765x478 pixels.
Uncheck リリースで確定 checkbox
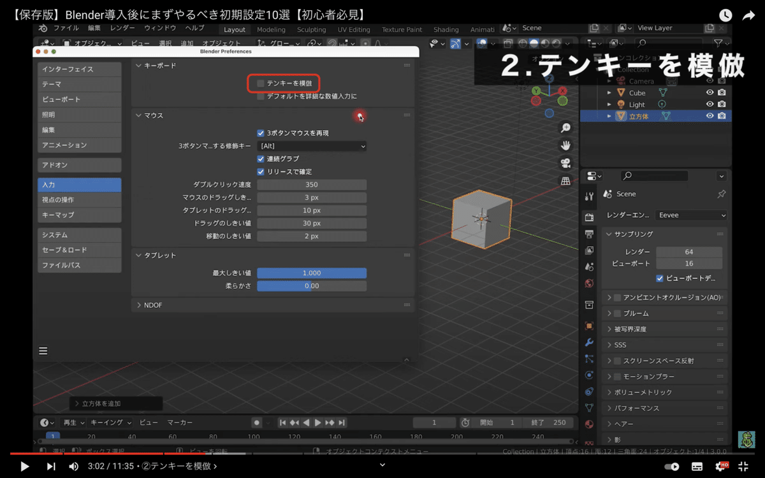click(261, 172)
